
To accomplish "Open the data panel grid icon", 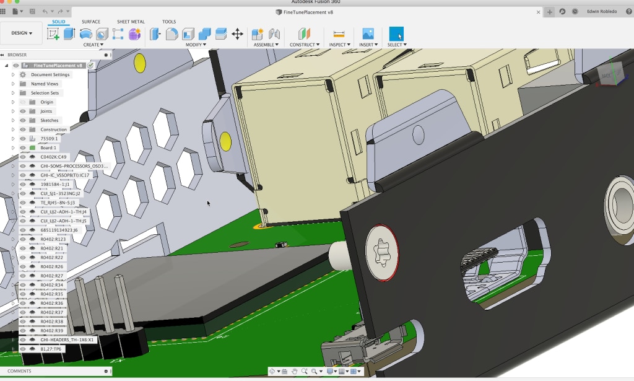I will [3, 11].
